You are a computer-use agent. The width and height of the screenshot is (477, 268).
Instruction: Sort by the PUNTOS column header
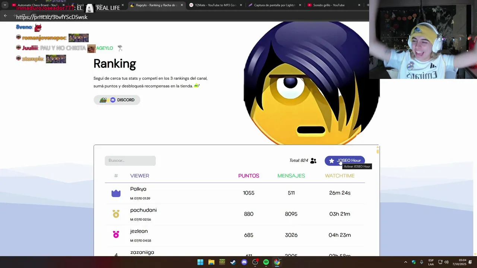coord(249,176)
